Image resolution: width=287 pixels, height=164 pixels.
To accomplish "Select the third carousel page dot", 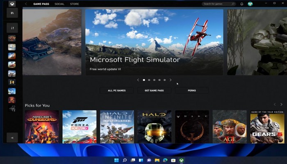I will click(154, 80).
